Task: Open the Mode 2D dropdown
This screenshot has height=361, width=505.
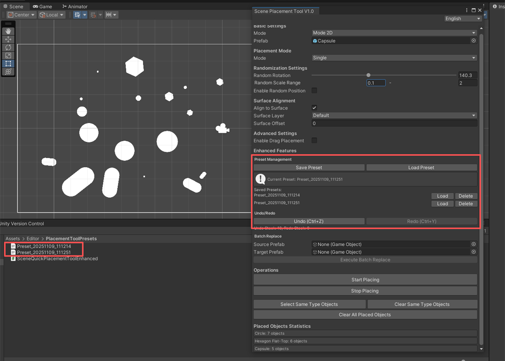Action: [x=394, y=33]
